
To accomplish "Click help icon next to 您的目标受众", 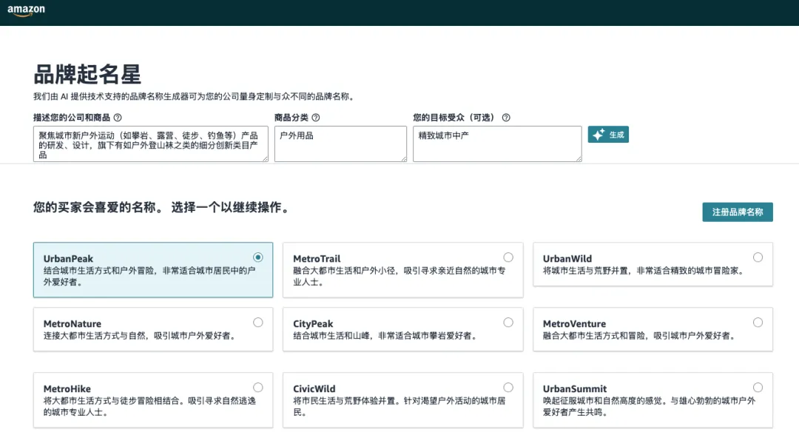I will (x=506, y=118).
